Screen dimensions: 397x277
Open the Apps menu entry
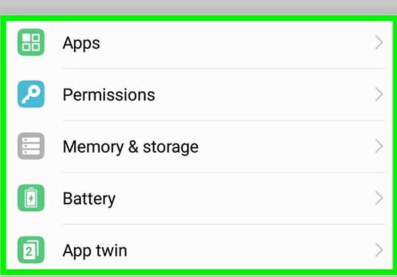pyautogui.click(x=81, y=43)
